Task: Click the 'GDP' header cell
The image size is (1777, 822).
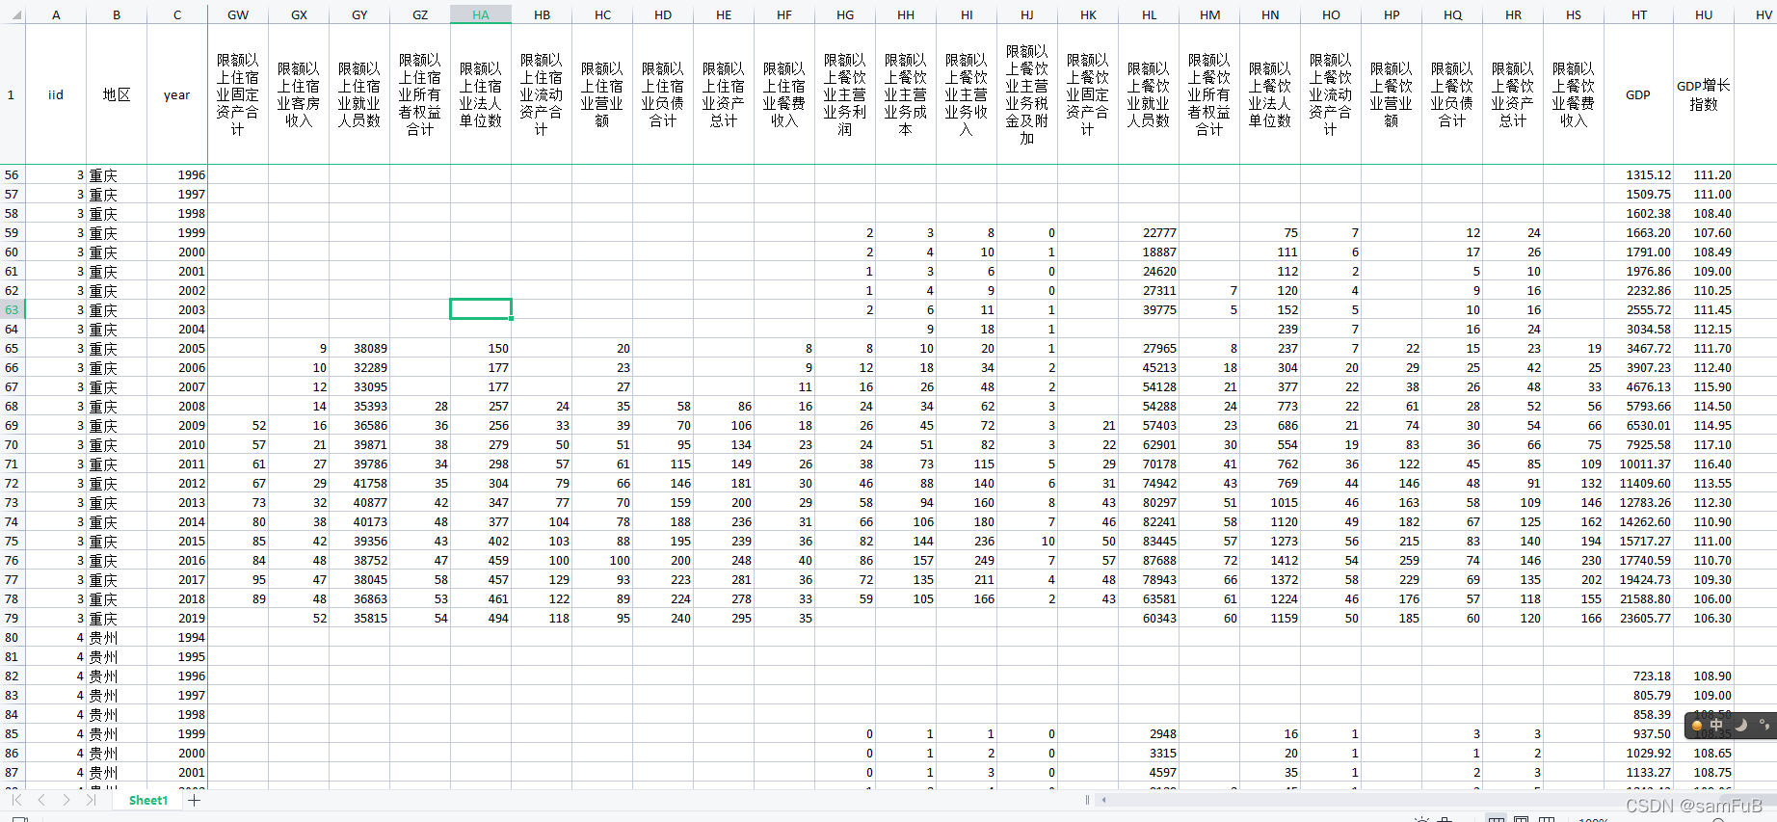Action: pos(1639,94)
